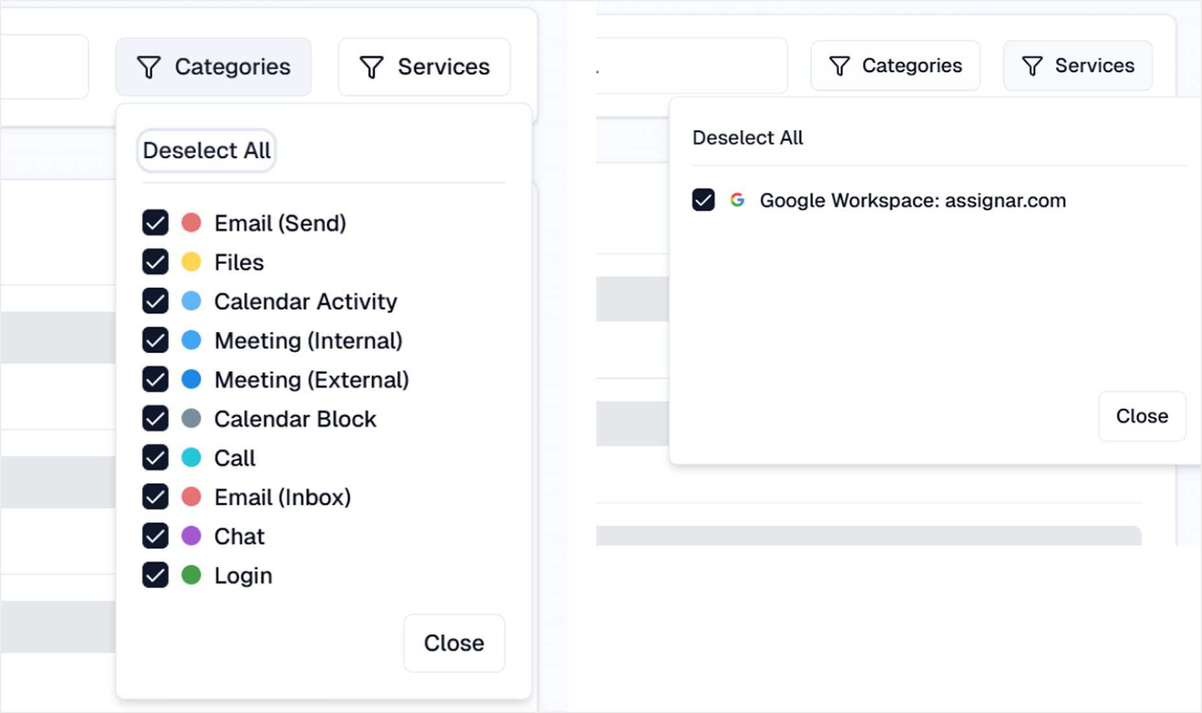Uncheck the Google Workspace: assignar.com checkbox
The height and width of the screenshot is (713, 1202).
click(703, 200)
